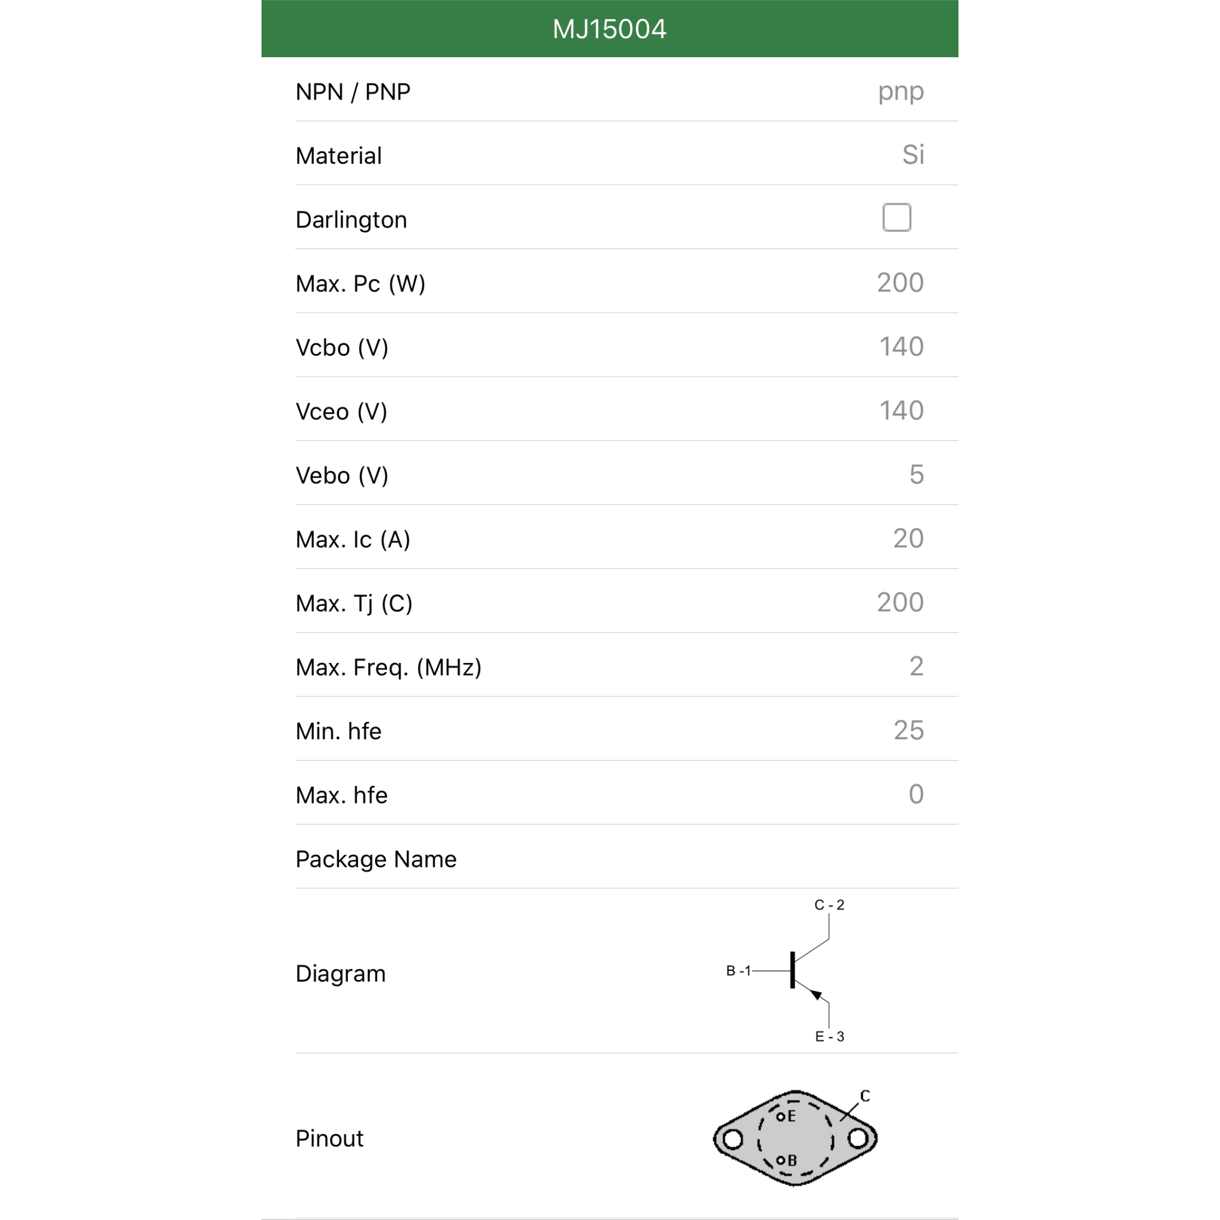Tap the Max. Pc (W) value 200
Screen dimensions: 1220x1220
point(900,282)
